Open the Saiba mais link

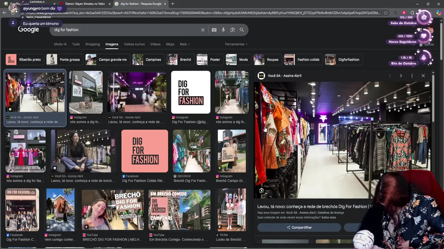(x=328, y=218)
